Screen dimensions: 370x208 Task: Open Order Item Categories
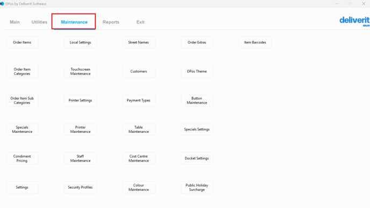[x=22, y=71]
